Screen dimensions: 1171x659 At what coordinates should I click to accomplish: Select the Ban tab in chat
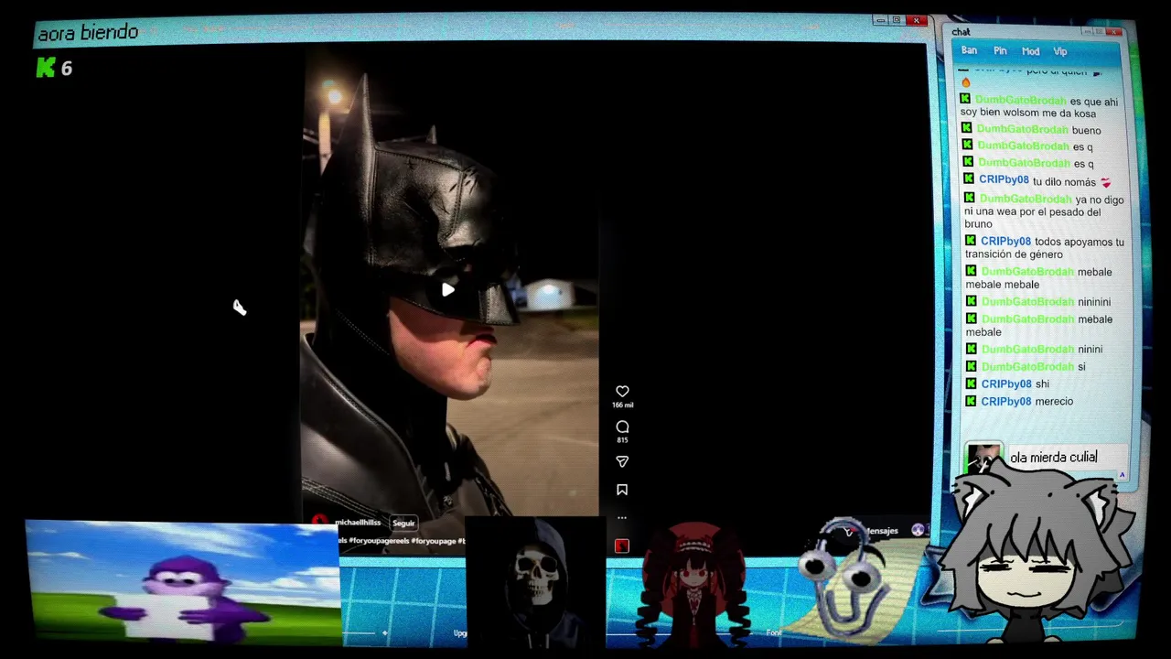[x=969, y=51]
